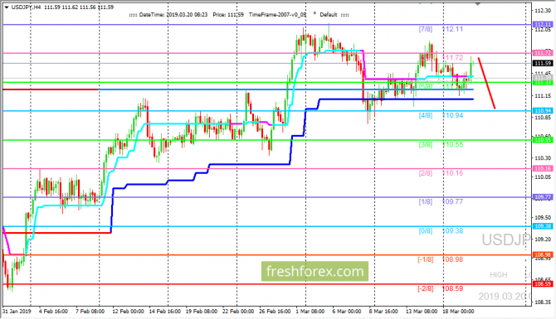Screen dimensions: 556x319
Task: Click the [7/8] 112.11 Murrey level label
Action: coord(441,29)
